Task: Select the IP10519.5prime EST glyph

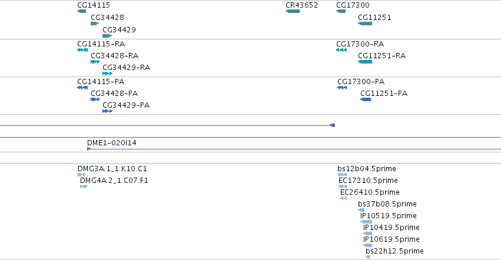Action: tap(366, 222)
